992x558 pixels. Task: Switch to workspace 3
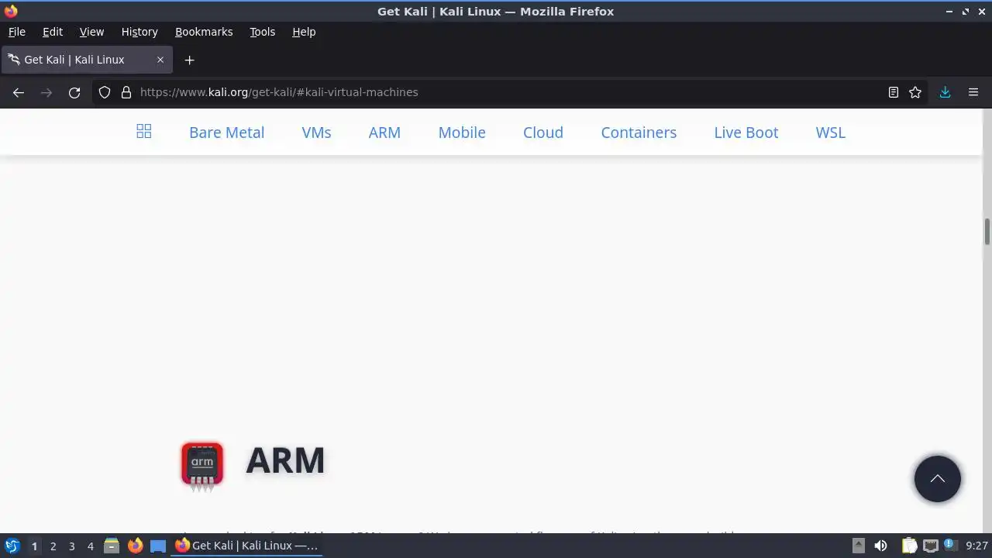point(71,546)
